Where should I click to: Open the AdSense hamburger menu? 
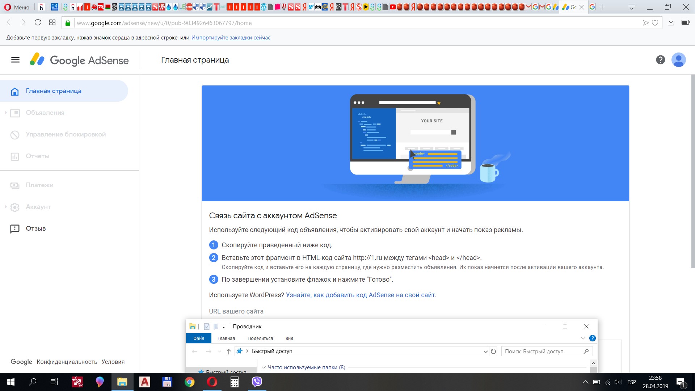15,60
